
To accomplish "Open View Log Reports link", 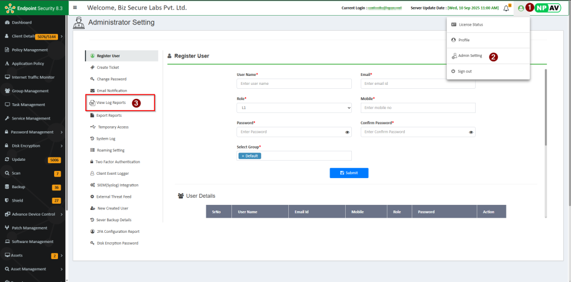I will click(x=111, y=103).
